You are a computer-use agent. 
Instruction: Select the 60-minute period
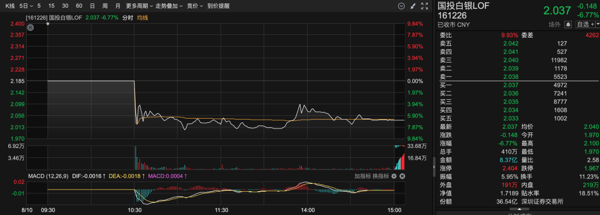(79, 6)
